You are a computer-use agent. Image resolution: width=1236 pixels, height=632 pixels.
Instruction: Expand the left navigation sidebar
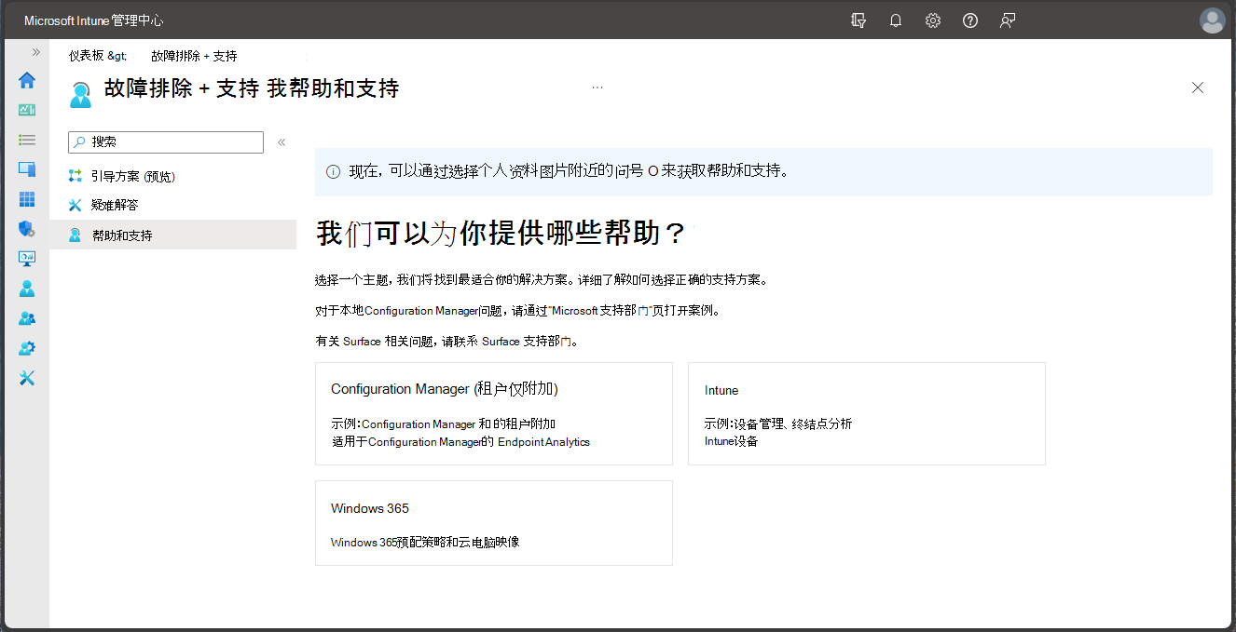click(36, 52)
